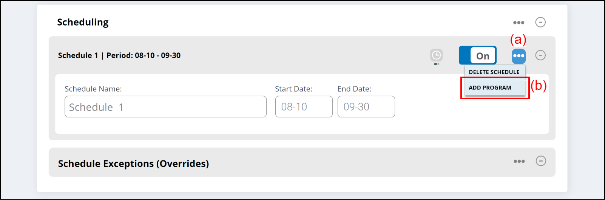Turn off the Schedule 1 On switch
The height and width of the screenshot is (200, 605).
pos(477,55)
